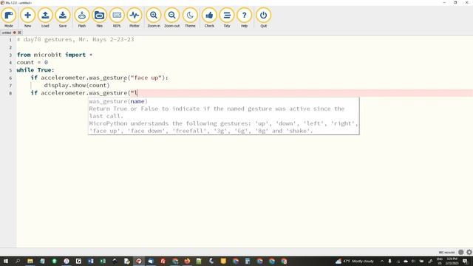
Task: Open Mu Help
Action: [x=244, y=18]
